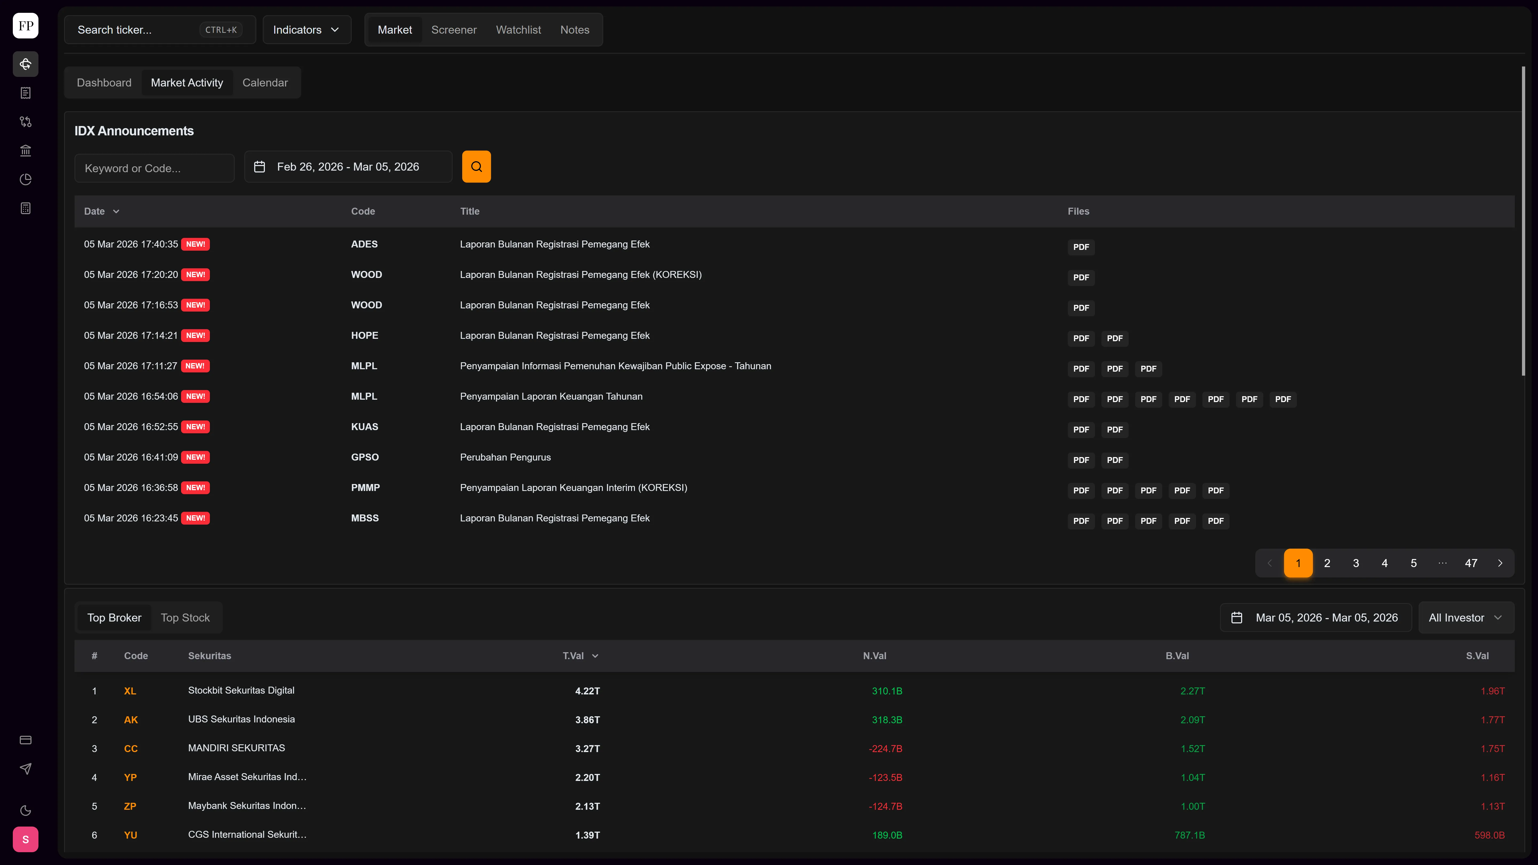Open the market overview sidebar icon
The height and width of the screenshot is (865, 1538).
click(x=26, y=64)
